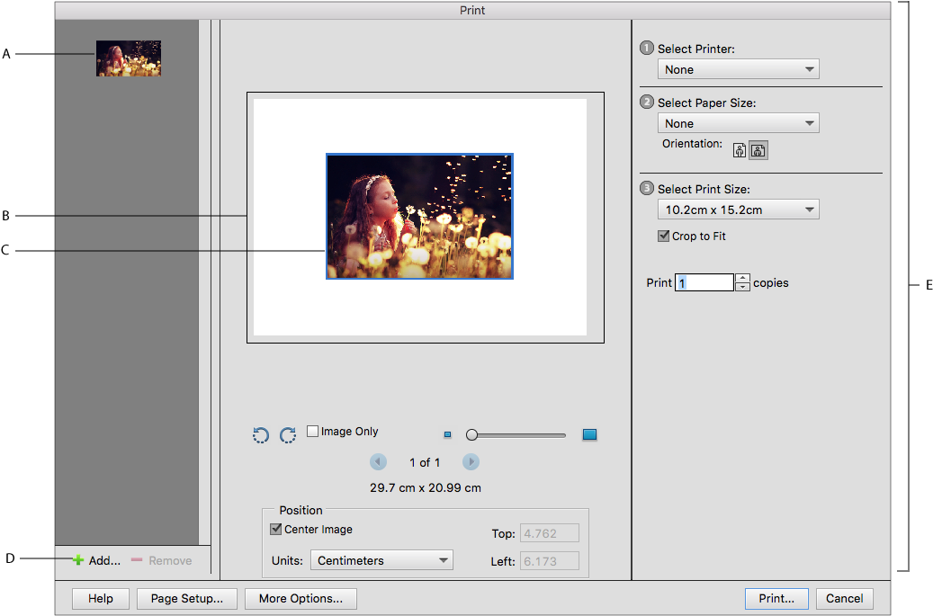The height and width of the screenshot is (616, 933).
Task: Open the Select Printer dropdown
Action: 738,68
